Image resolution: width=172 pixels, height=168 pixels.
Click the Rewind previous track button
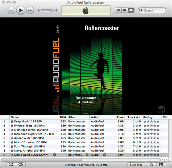tap(11, 10)
